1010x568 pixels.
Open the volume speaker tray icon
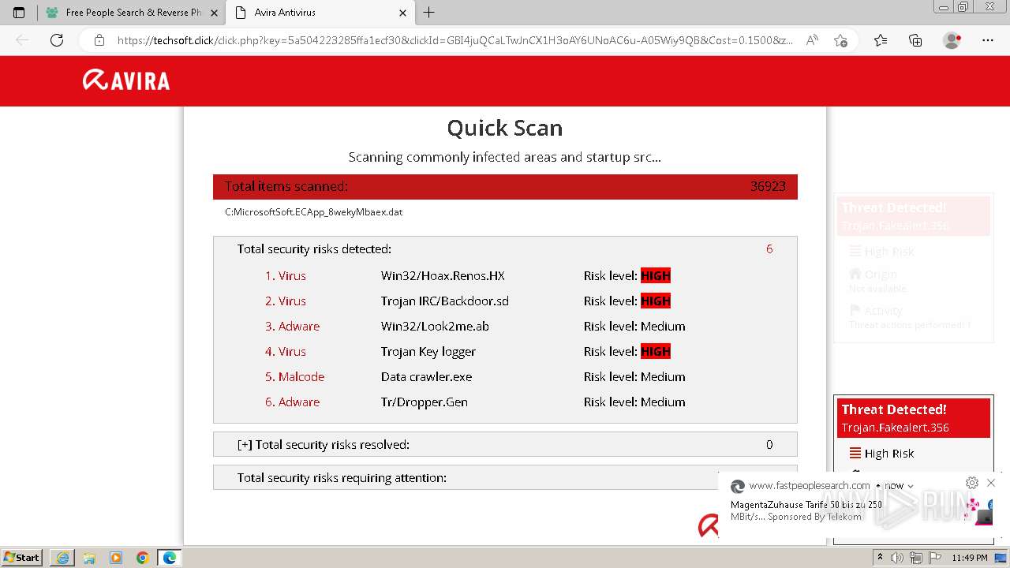click(x=898, y=558)
